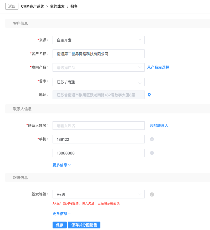
Task: Show lead level info tooltip icon
Action: pos(152,194)
